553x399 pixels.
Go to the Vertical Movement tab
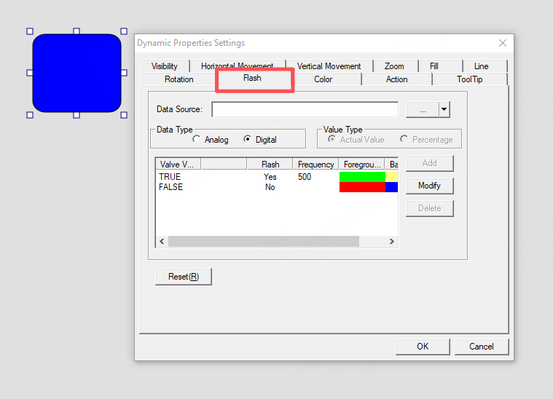(329, 66)
